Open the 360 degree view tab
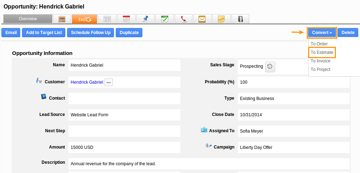This screenshot has height=173, width=360. coord(82,19)
